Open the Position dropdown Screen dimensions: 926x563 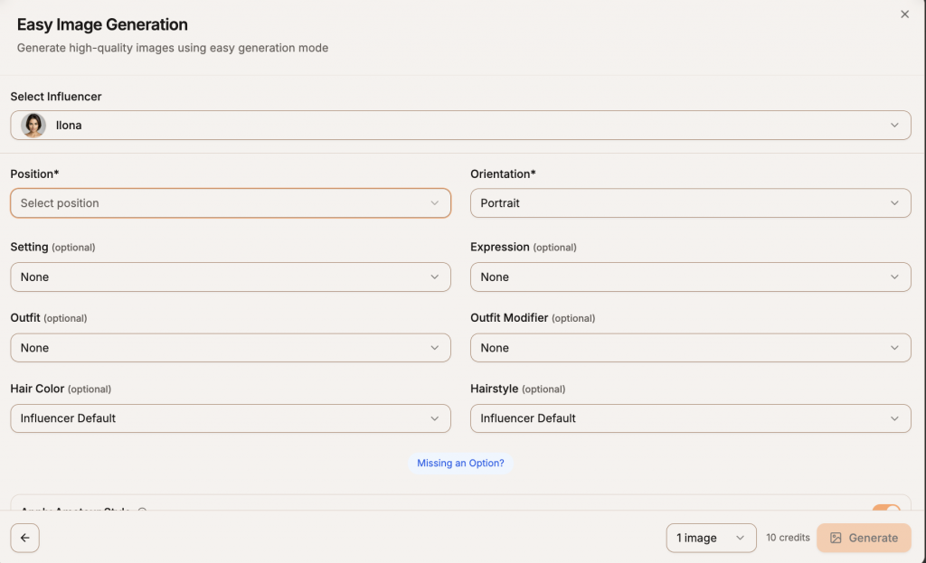(x=230, y=203)
